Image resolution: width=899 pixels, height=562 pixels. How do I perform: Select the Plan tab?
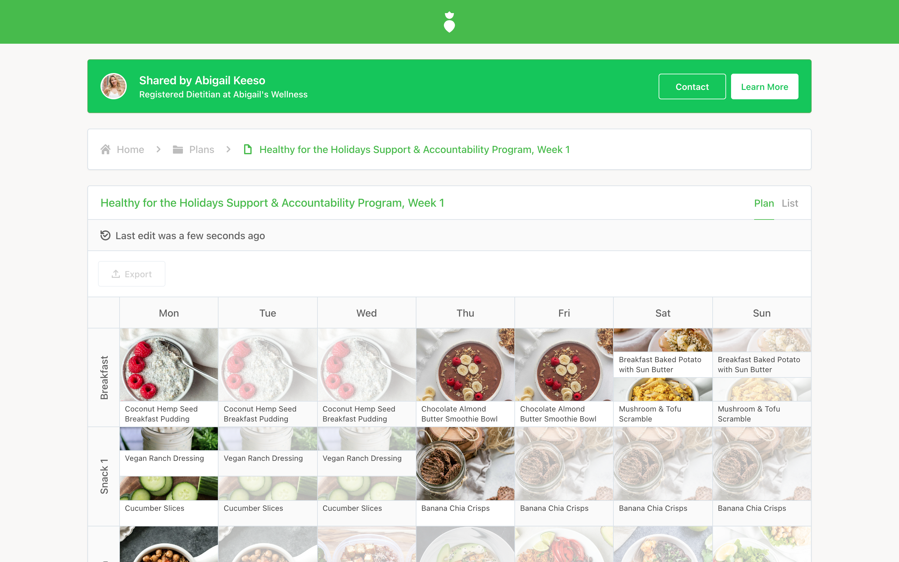[764, 203]
